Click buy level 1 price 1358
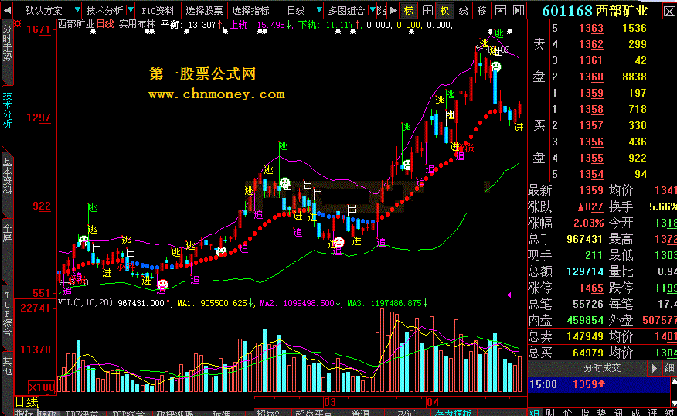The width and height of the screenshot is (677, 416). (x=591, y=109)
